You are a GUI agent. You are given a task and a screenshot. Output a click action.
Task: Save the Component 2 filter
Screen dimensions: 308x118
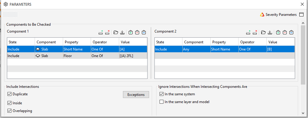[x=270, y=32]
